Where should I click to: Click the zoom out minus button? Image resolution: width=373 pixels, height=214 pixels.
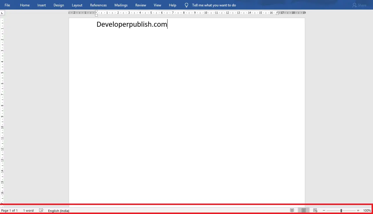click(324, 211)
